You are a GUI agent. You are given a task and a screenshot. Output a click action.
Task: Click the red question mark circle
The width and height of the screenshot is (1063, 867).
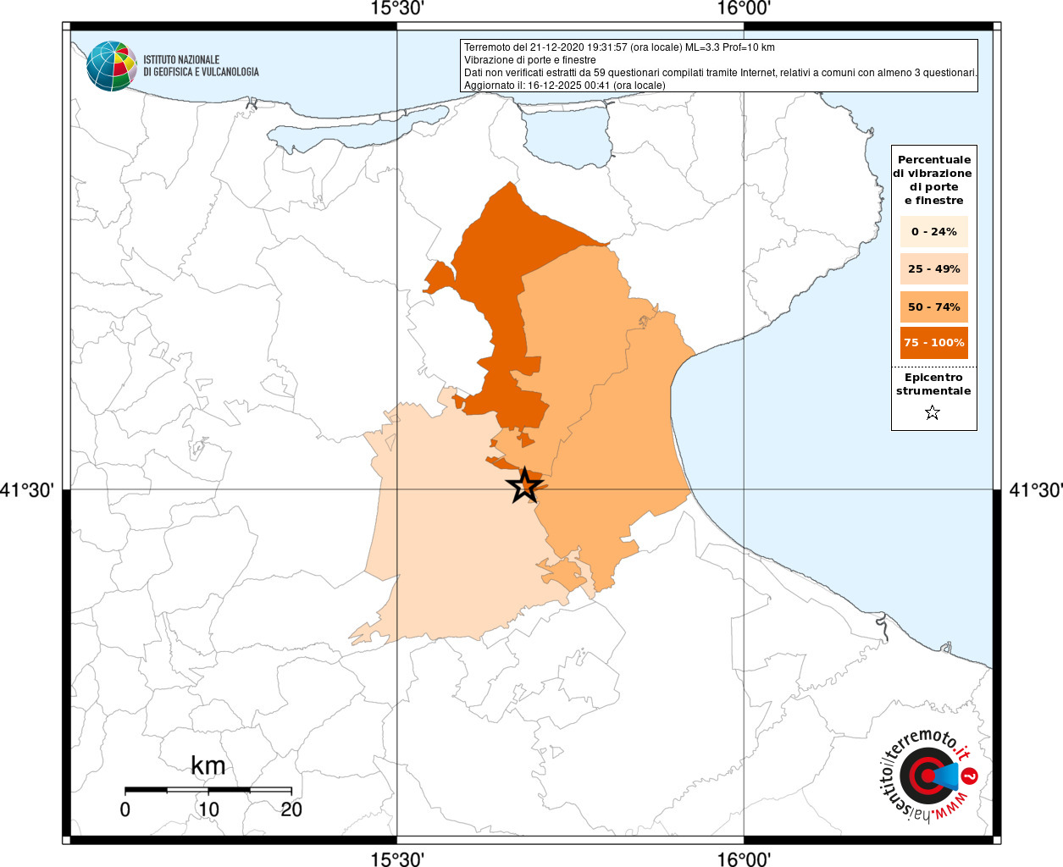click(x=971, y=776)
